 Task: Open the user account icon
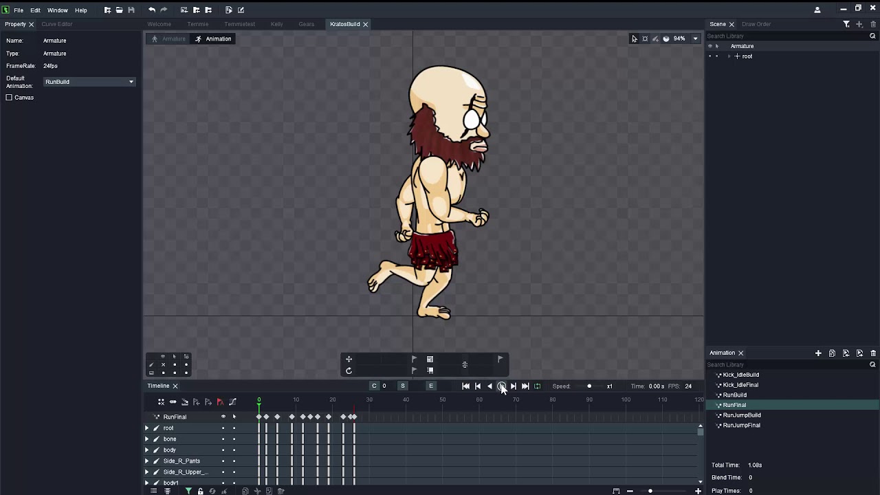pos(817,10)
